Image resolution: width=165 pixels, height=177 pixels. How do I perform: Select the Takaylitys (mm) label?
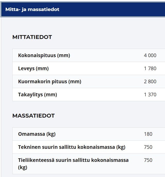[37, 95]
